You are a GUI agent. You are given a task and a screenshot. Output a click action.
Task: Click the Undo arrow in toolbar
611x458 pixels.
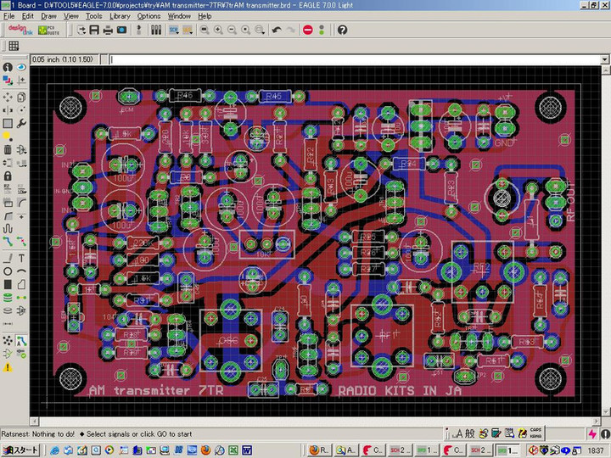[x=277, y=30]
